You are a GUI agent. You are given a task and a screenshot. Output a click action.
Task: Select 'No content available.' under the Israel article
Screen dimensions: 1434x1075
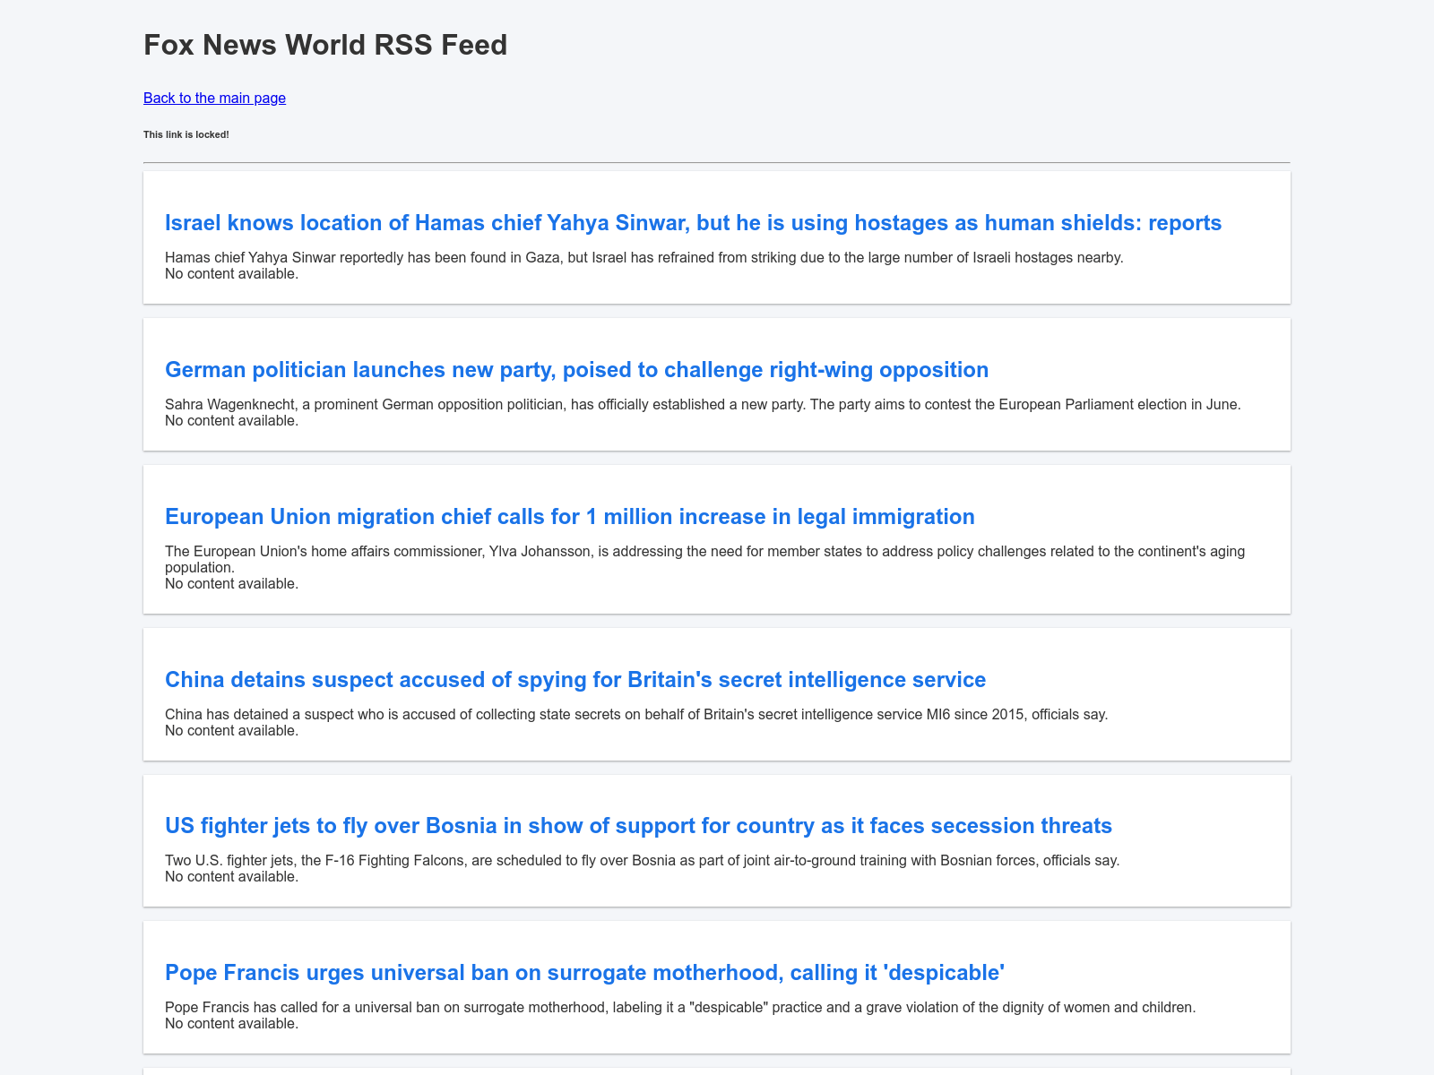click(x=231, y=273)
